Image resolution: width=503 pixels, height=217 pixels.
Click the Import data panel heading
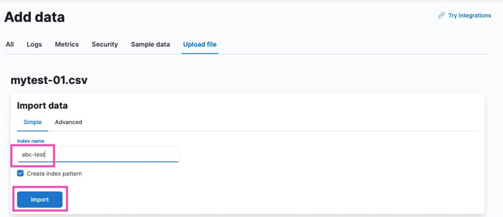point(42,106)
